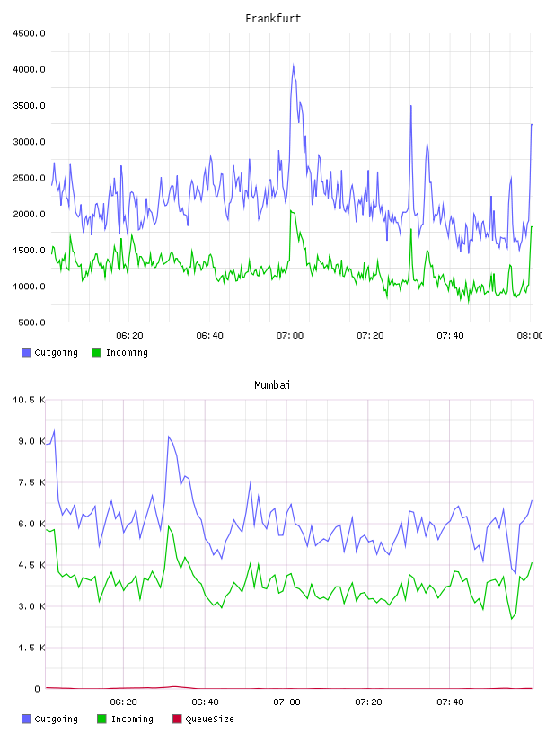
Task: Click the 06:20 time label on Mumbai chart
Action: [123, 702]
